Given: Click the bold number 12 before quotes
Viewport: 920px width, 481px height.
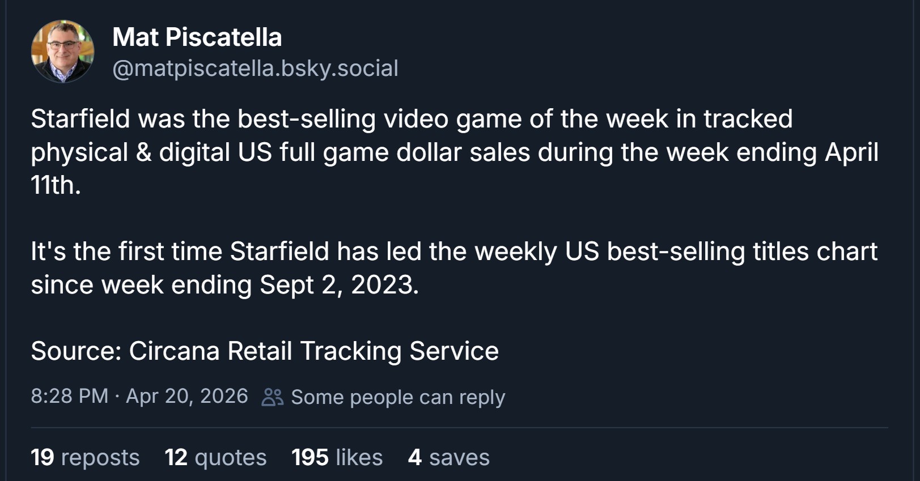Looking at the screenshot, I should point(176,457).
